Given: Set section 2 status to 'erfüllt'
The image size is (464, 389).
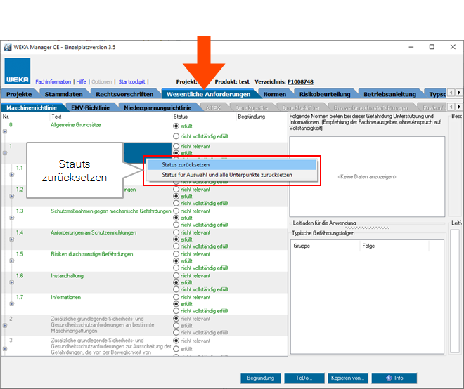Looking at the screenshot, I should tap(176, 325).
